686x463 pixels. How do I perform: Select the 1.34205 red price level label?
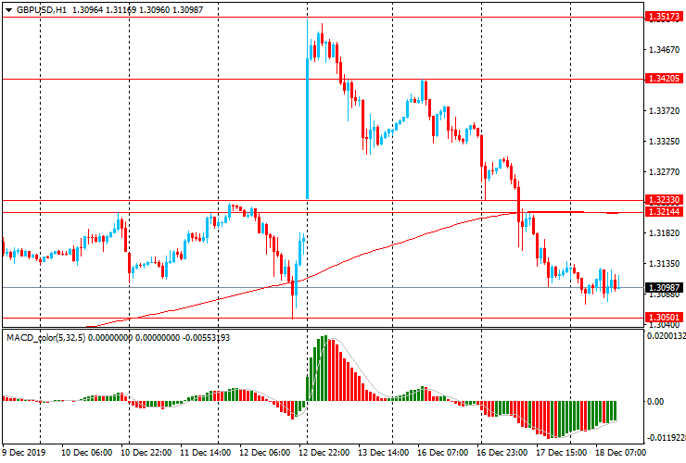(x=664, y=79)
